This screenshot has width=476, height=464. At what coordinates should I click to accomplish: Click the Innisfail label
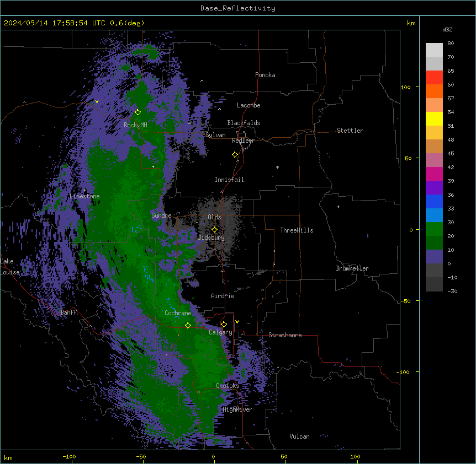(229, 180)
